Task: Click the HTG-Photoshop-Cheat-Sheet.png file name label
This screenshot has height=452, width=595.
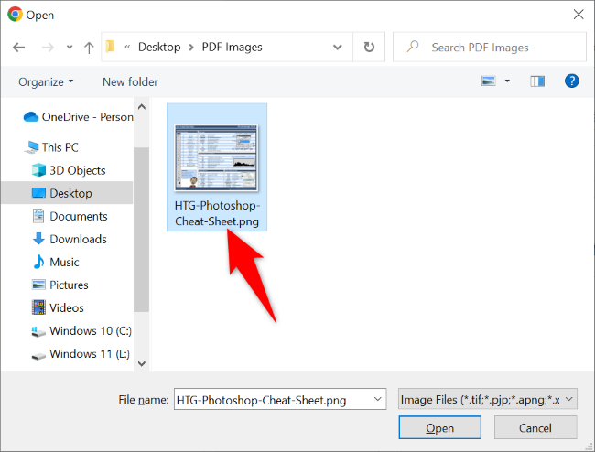Action: pyautogui.click(x=217, y=213)
